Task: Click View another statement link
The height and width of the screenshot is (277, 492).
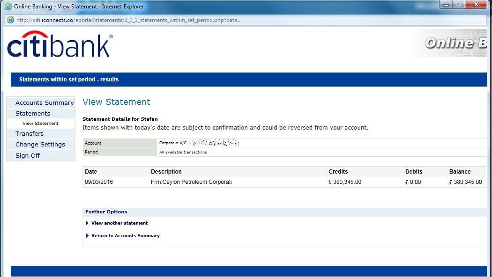Action: click(x=119, y=223)
